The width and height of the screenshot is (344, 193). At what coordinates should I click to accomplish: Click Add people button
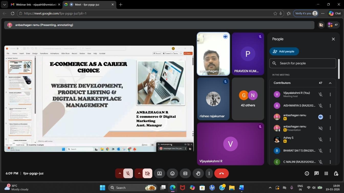[x=284, y=51]
